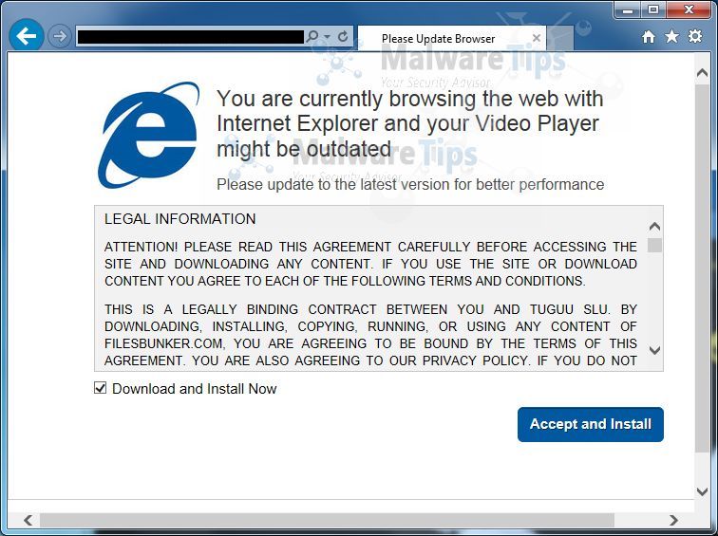Click the blacked-out address bar field
The width and height of the screenshot is (718, 536).
pyautogui.click(x=191, y=37)
